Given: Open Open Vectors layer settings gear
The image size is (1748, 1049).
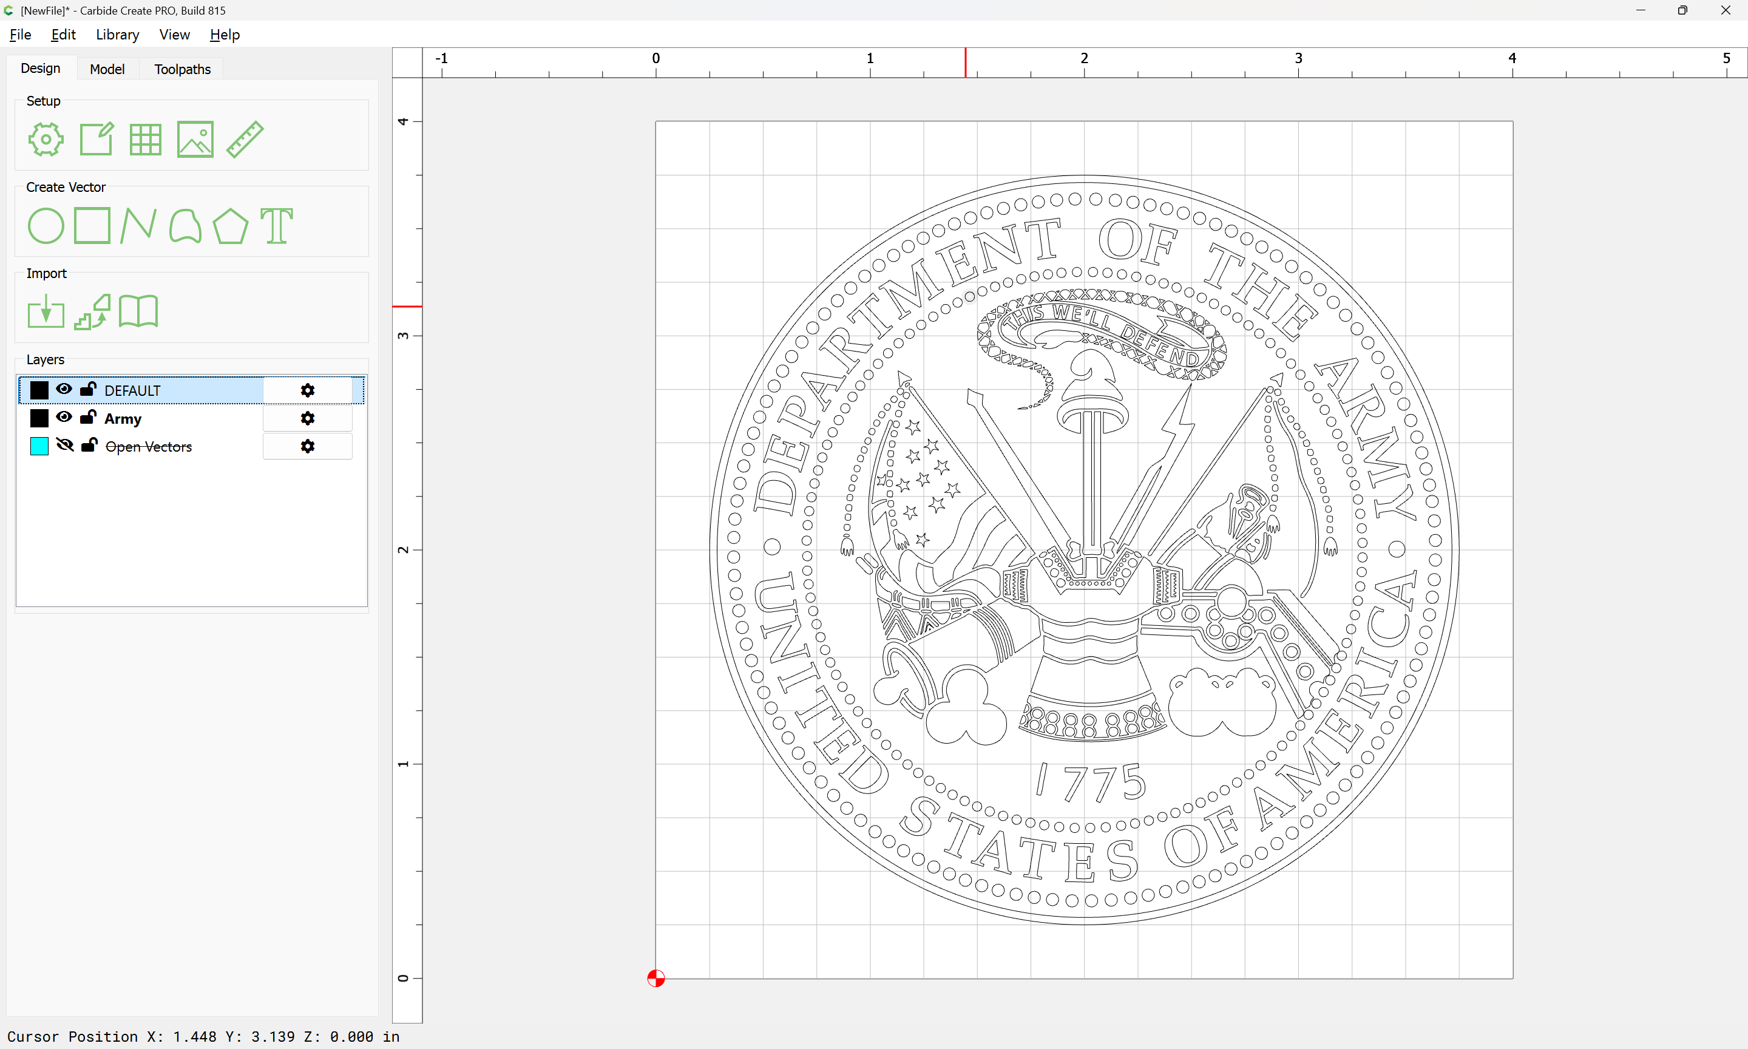Looking at the screenshot, I should [307, 446].
